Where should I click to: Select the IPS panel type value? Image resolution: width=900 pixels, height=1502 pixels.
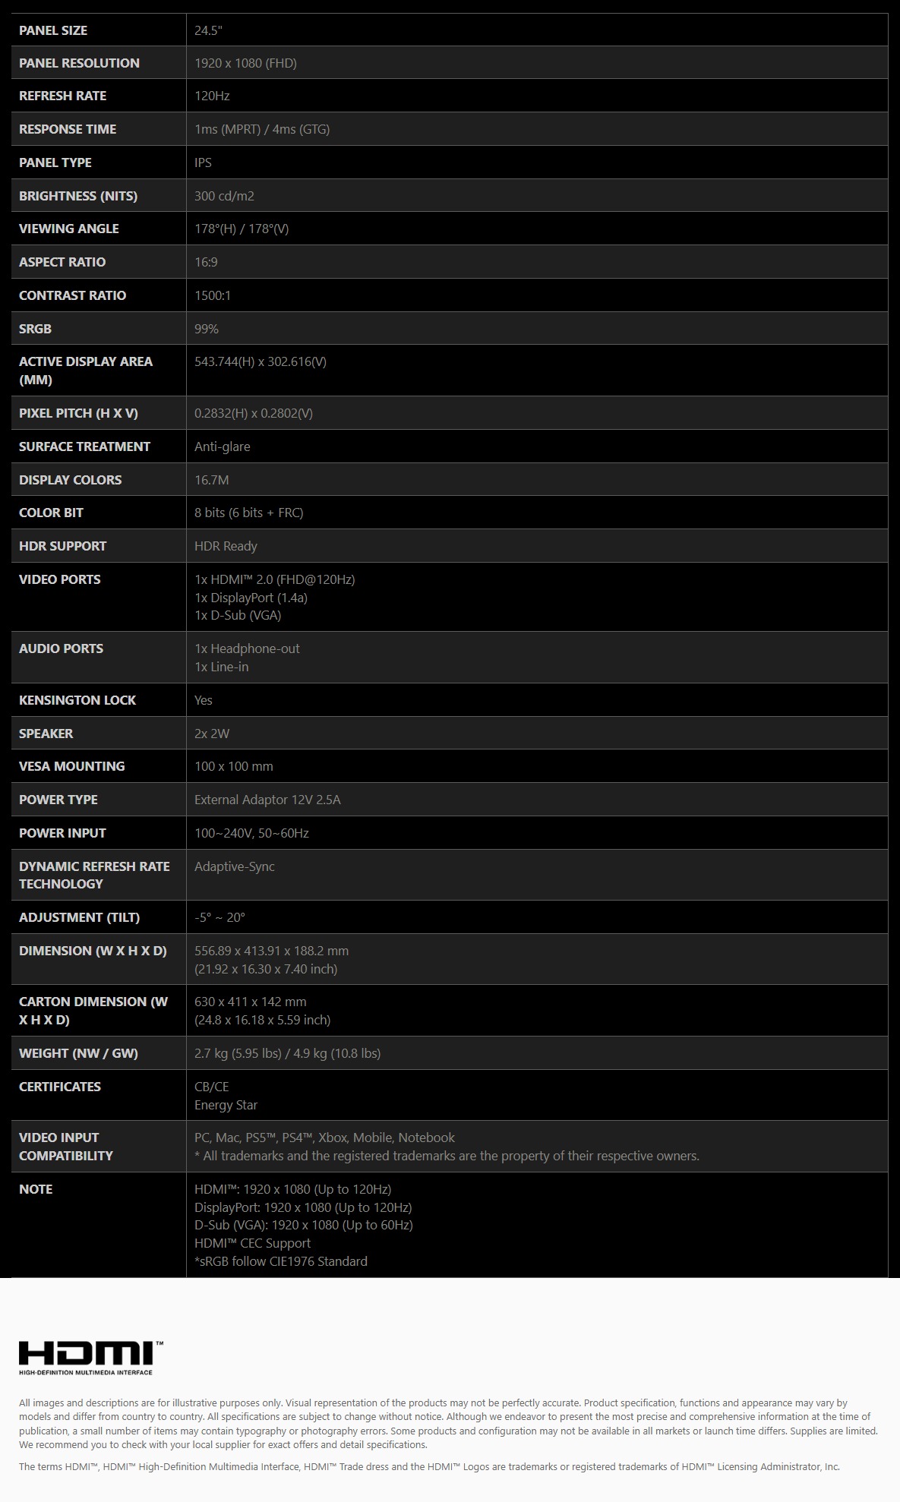(x=203, y=163)
